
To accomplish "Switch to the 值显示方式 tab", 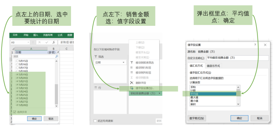I will click(213, 66).
